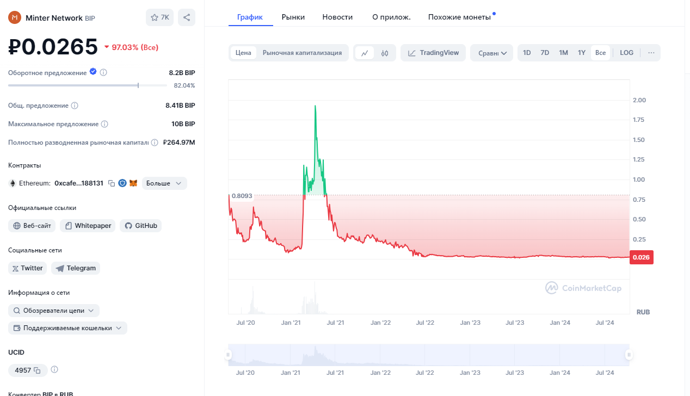Copy the Ethereum contract address
The image size is (690, 396).
point(112,183)
